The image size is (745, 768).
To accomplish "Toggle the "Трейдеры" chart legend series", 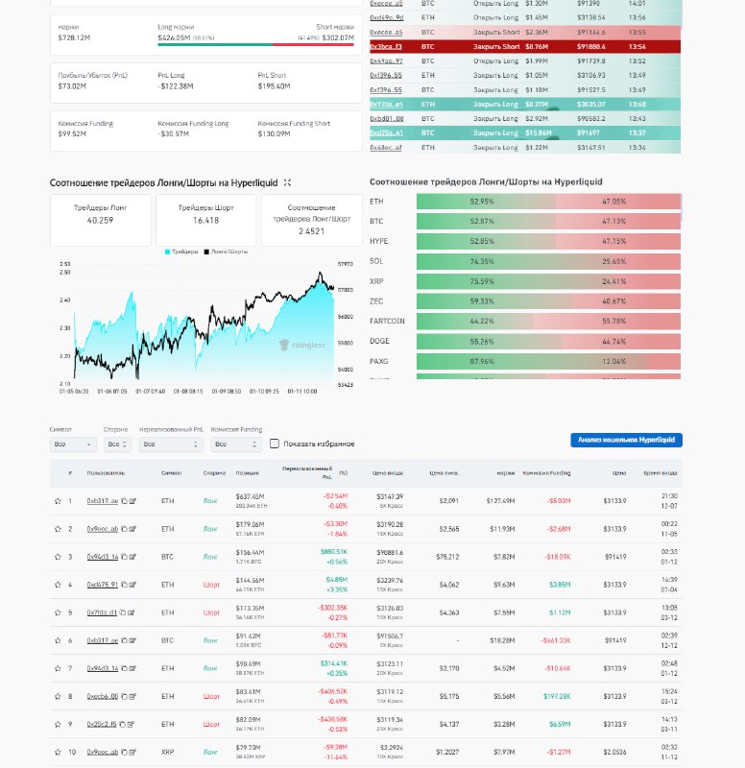I will 182,252.
